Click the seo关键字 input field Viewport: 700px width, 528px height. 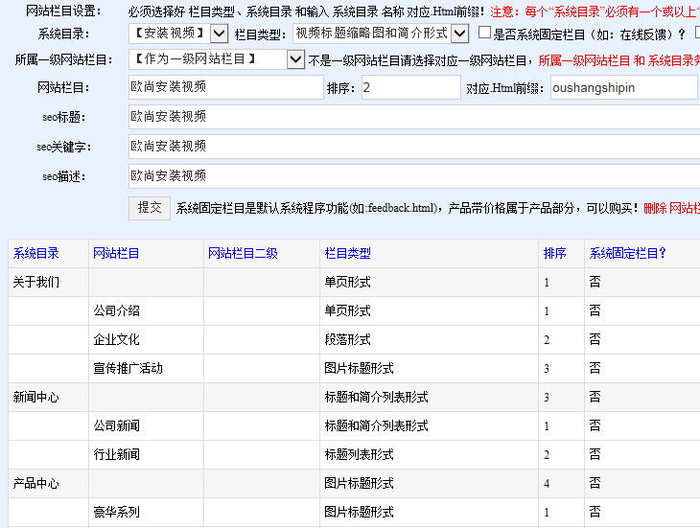[414, 147]
